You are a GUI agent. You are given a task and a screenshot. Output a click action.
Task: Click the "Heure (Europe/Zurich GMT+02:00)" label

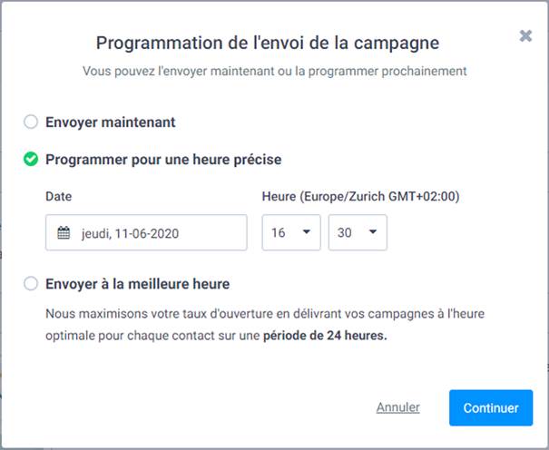pyautogui.click(x=358, y=196)
